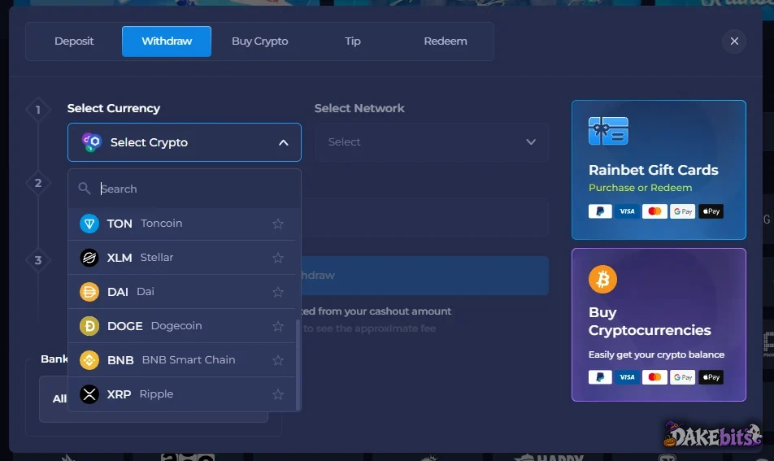Favorite DOGE with its star
The height and width of the screenshot is (461, 774).
[x=278, y=326]
